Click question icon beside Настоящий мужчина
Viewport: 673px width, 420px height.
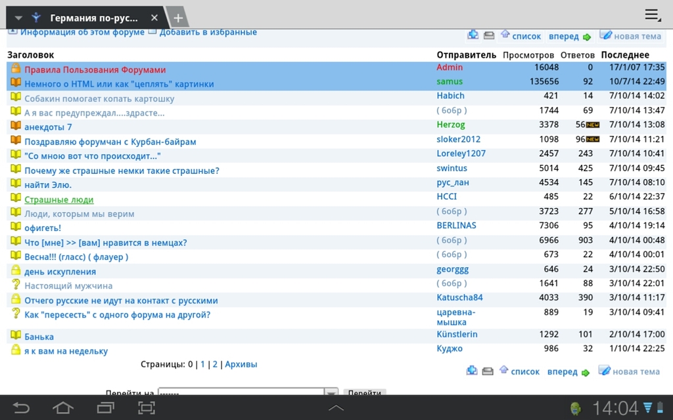(16, 283)
